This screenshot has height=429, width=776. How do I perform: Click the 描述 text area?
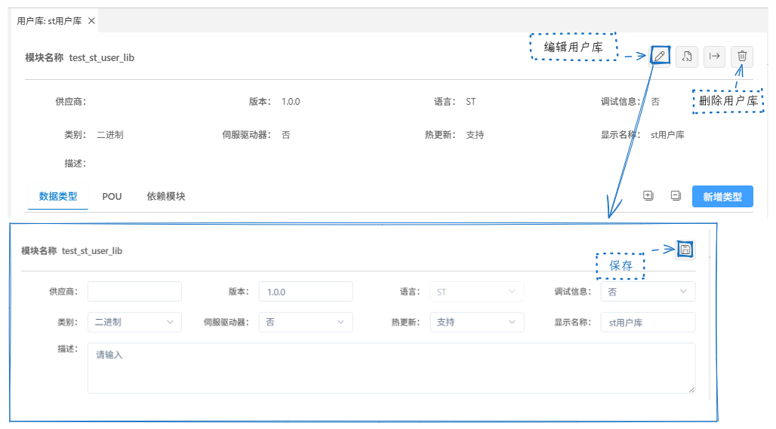(x=392, y=368)
